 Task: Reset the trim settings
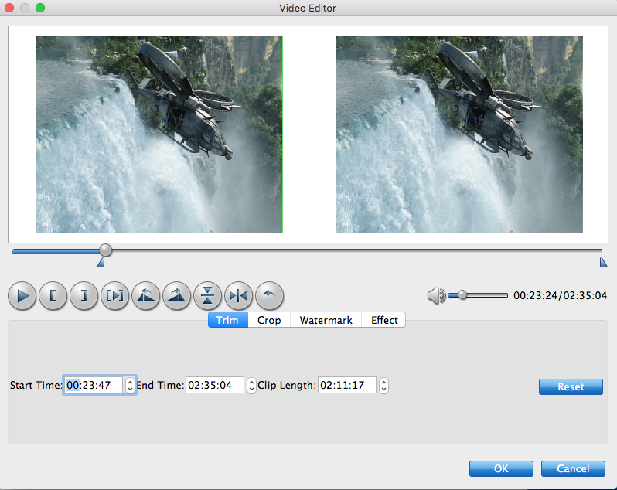point(571,386)
